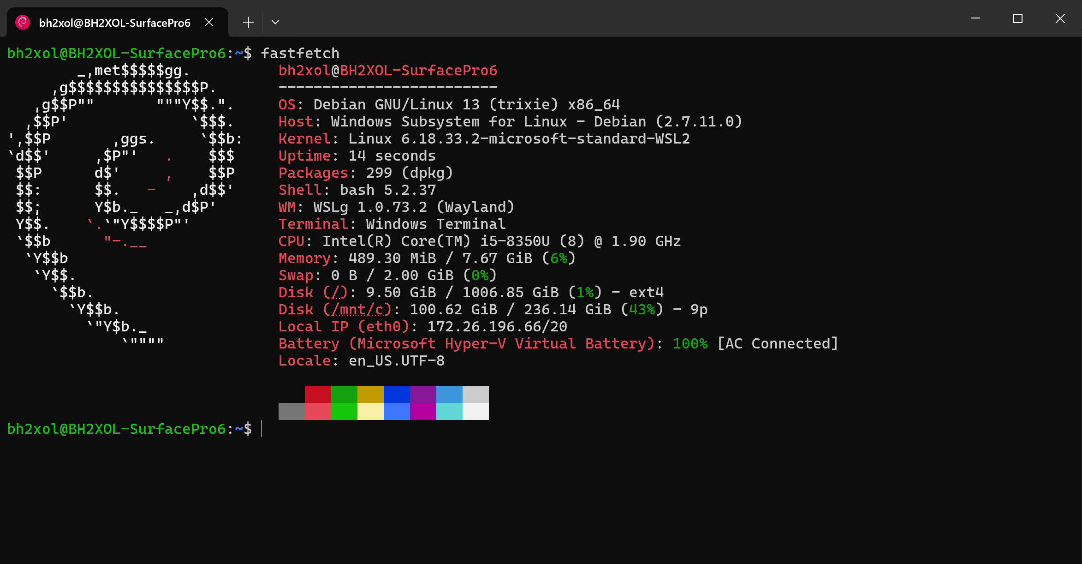
Task: Click the memory value '489.30 MiB / 7.67 GiB'
Action: [440, 258]
